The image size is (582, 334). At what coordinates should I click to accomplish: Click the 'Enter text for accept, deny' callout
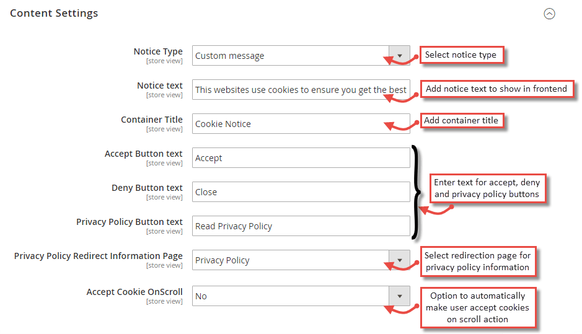(x=488, y=188)
